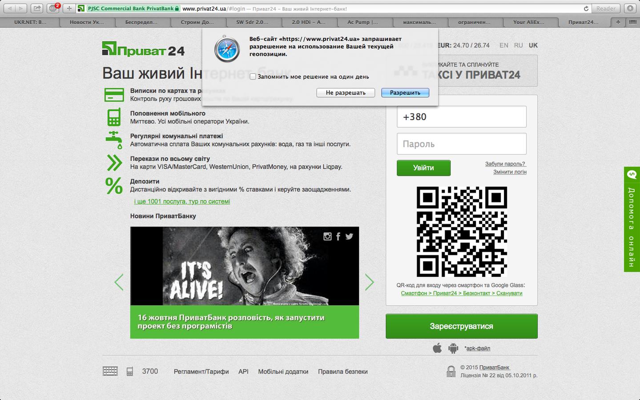Image resolution: width=640 pixels, height=400 pixels.
Task: Click the Пароль password field
Action: 462,144
